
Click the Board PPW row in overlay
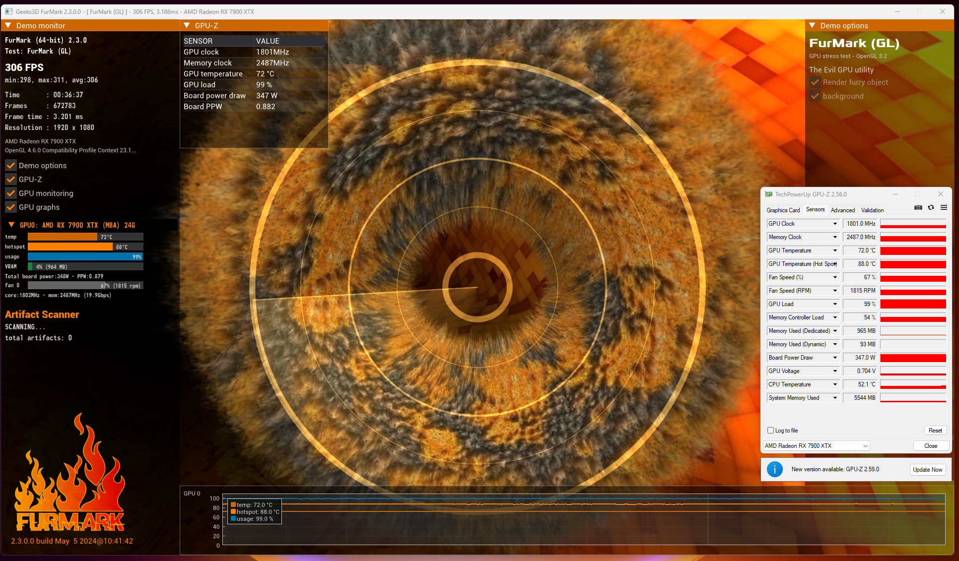coord(254,107)
